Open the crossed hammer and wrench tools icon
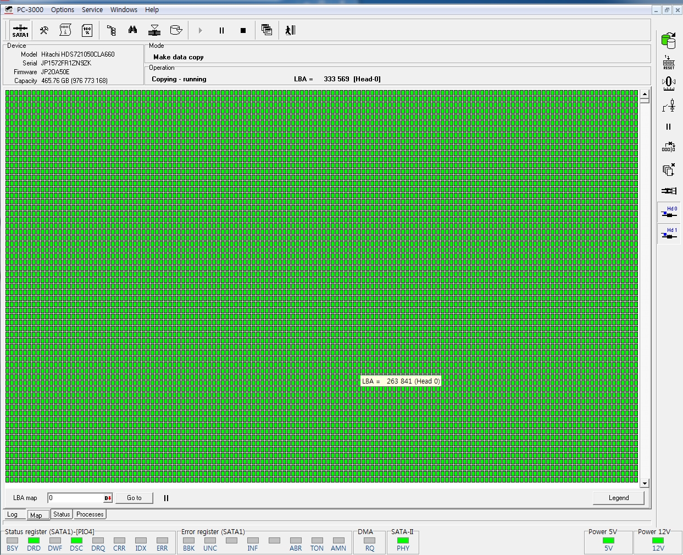Screen dimensions: 683x555 (44, 30)
